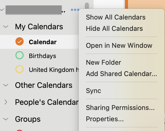The image size is (165, 131).
Task: Enable the green Birthdays calendar circle
Action: point(20,55)
